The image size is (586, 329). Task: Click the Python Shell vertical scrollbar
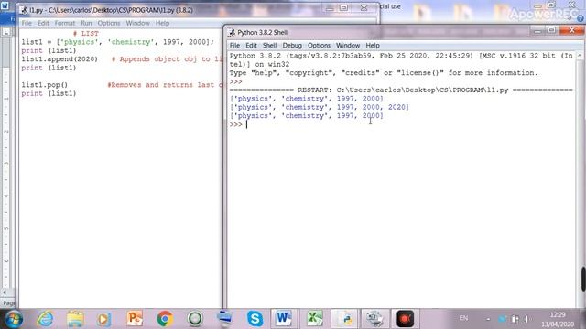580,179
